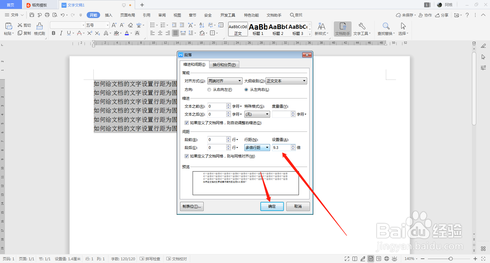Viewport: 490px width, 263px height.
Task: Click the Undo icon
Action: coord(62,15)
